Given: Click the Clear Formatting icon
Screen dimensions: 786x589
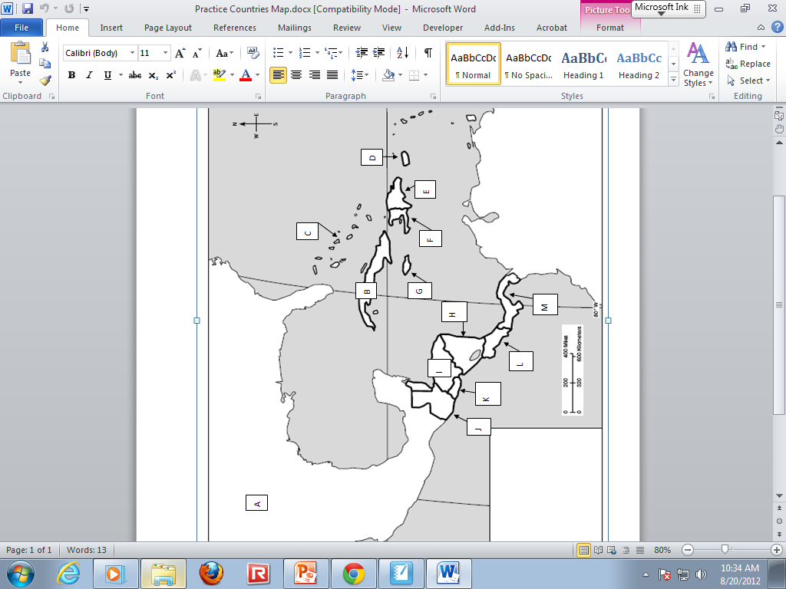Looking at the screenshot, I should tap(253, 53).
